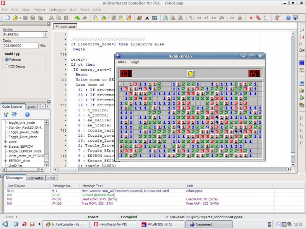Screen dimensions: 306x229
Task: Open the Súgó menu in Aknakereső
Action: pos(135,62)
